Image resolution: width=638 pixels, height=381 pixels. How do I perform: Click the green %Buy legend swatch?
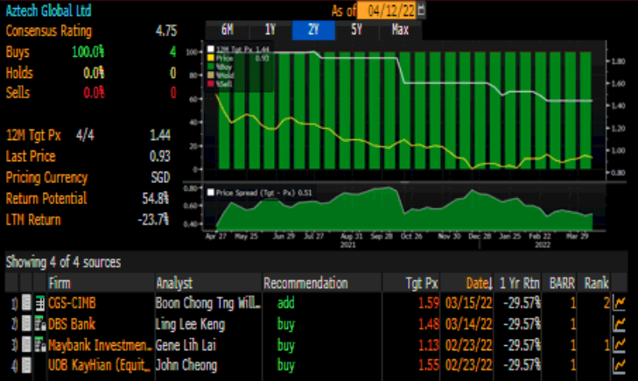pyautogui.click(x=209, y=67)
